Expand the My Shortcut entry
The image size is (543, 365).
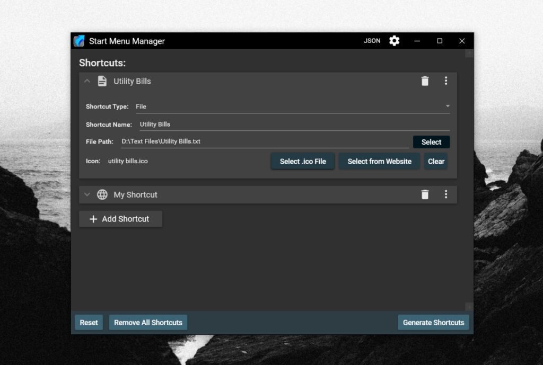pyautogui.click(x=86, y=194)
